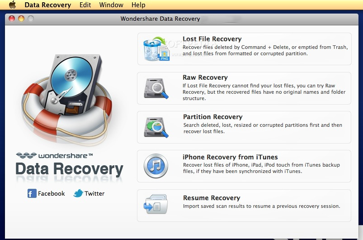The height and width of the screenshot is (240, 363).
Task: Click the iTunes music note icon
Action: point(156,166)
